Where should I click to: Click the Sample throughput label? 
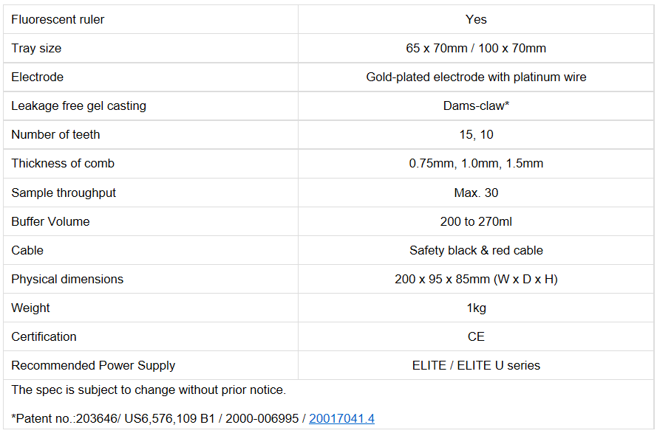pos(64,193)
